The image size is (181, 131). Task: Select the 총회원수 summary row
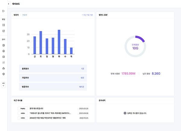53,69
